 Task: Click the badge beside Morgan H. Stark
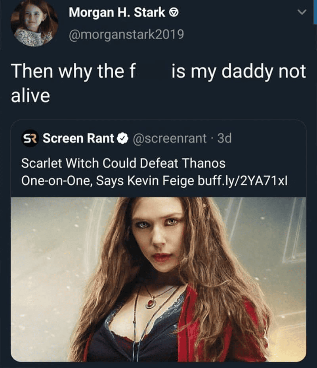click(x=173, y=13)
